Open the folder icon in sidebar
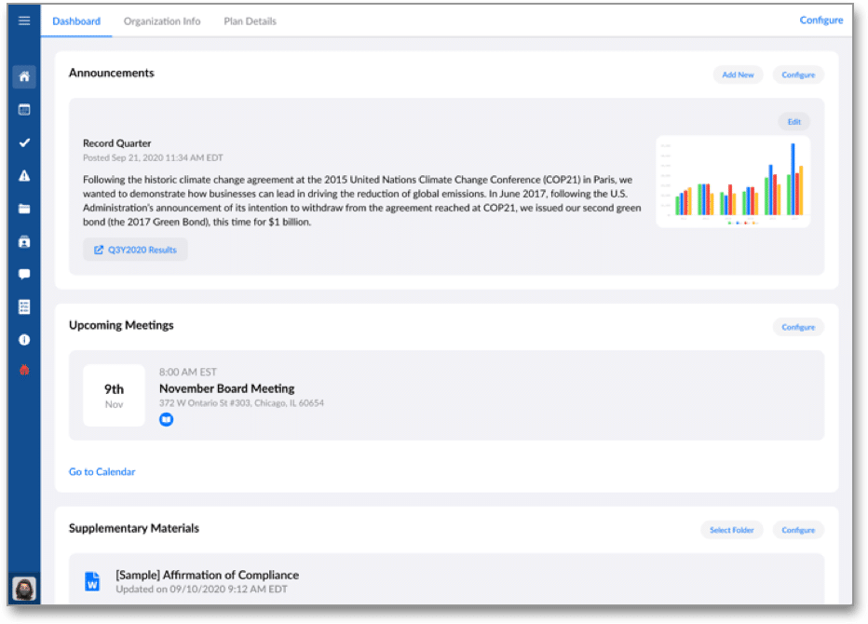Image resolution: width=868 pixels, height=624 pixels. pos(24,209)
